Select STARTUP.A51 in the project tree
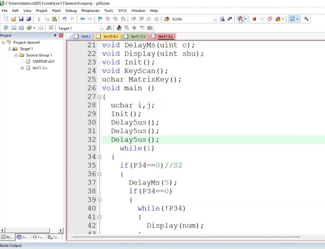325x249 pixels. point(43,61)
